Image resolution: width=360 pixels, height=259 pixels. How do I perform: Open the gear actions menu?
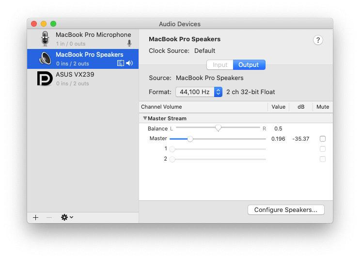coord(67,217)
